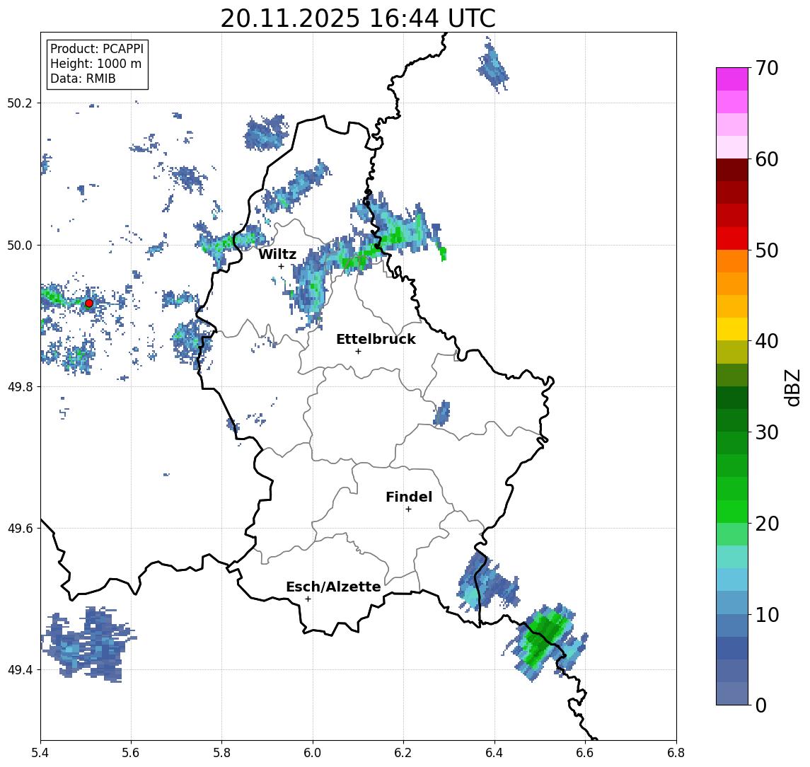Image resolution: width=810 pixels, height=767 pixels.
Task: Click the 60 value on the colorbar
Action: point(766,160)
